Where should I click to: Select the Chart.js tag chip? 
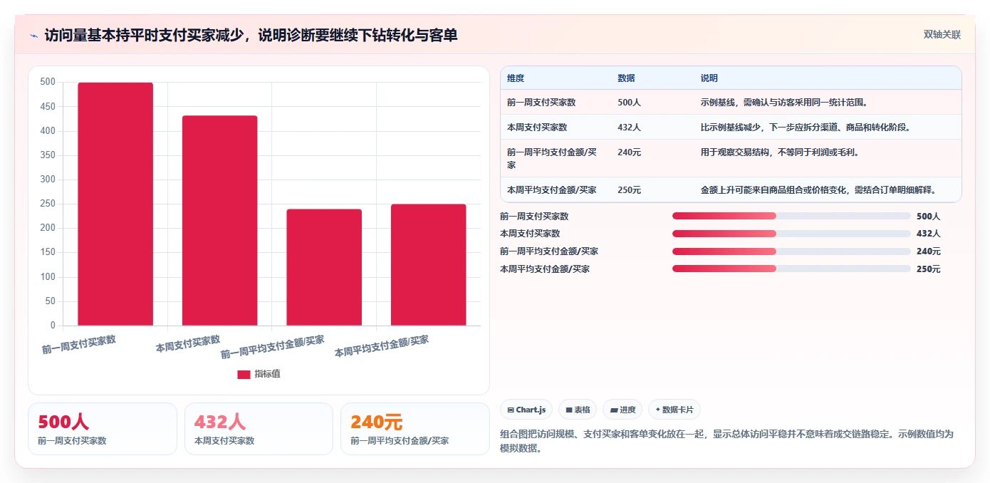tap(526, 410)
